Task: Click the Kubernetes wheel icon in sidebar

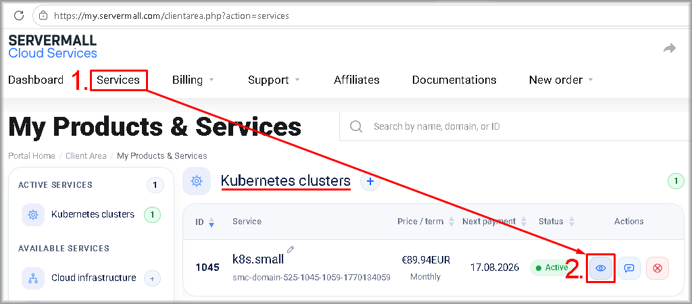Action: pyautogui.click(x=33, y=215)
